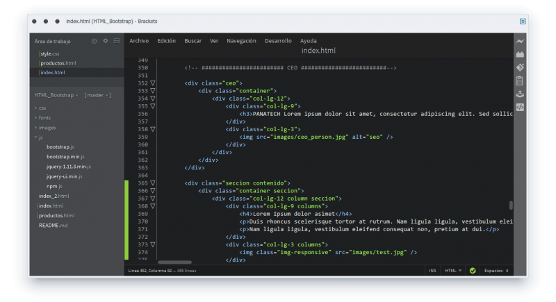Collapse the js folder
The height and width of the screenshot is (302, 556).
38,137
